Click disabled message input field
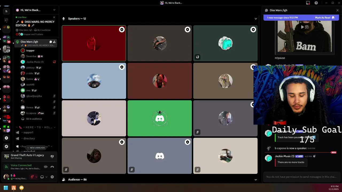The height and width of the screenshot is (192, 342). (301, 177)
